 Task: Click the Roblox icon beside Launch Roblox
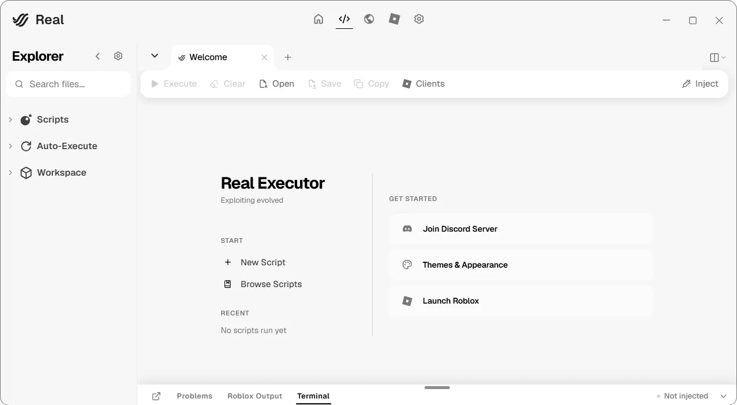407,301
